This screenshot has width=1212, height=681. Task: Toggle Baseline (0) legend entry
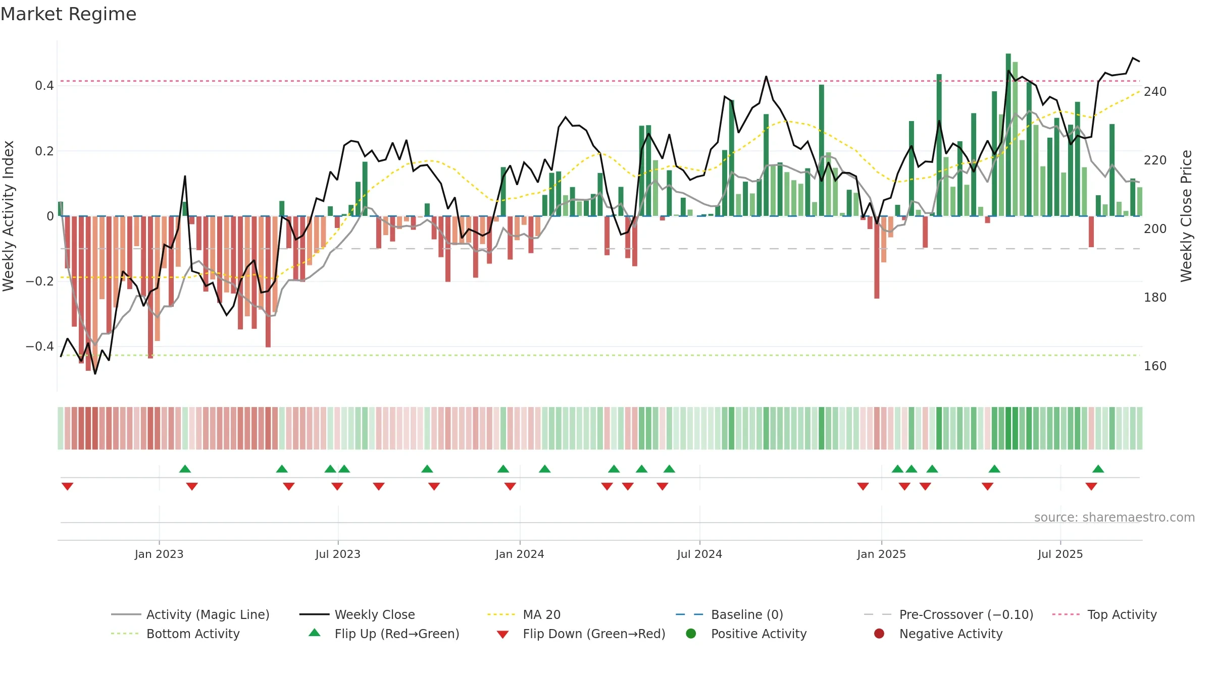click(x=729, y=614)
